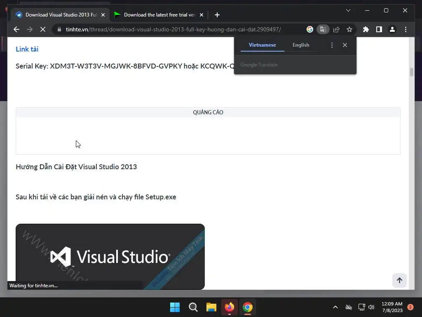This screenshot has width=422, height=317.
Task: Click heading Hướng Dẫn Cài Đặt Visual Studio 2013
Action: 76,167
